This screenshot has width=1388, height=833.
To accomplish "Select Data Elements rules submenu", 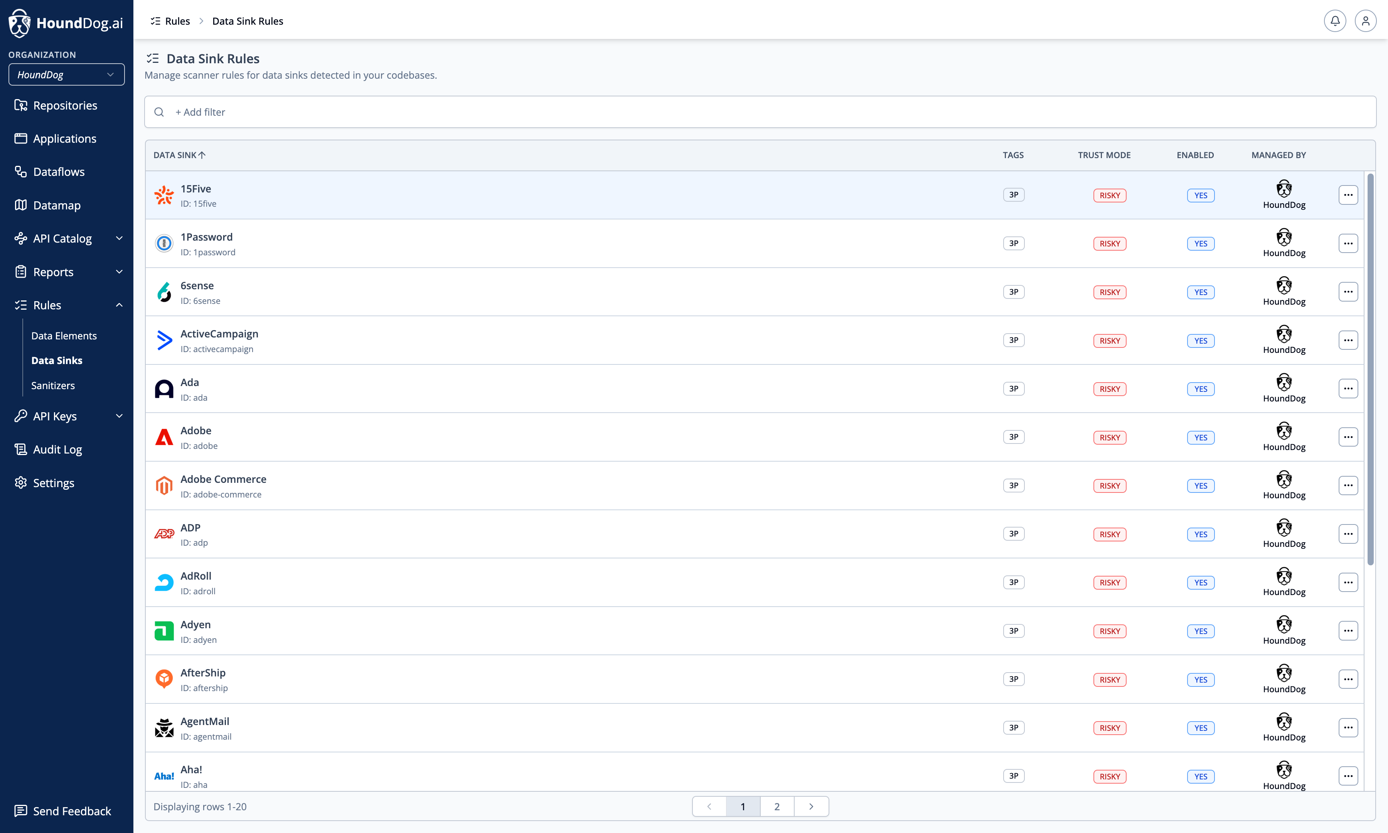I will point(64,336).
